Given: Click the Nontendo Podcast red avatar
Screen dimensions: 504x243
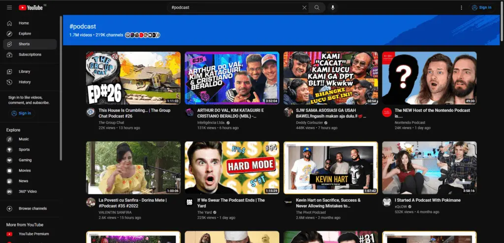Looking at the screenshot, I should [387, 112].
